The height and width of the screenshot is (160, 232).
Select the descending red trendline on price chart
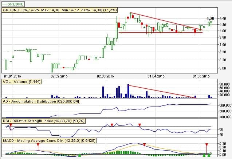164,21
